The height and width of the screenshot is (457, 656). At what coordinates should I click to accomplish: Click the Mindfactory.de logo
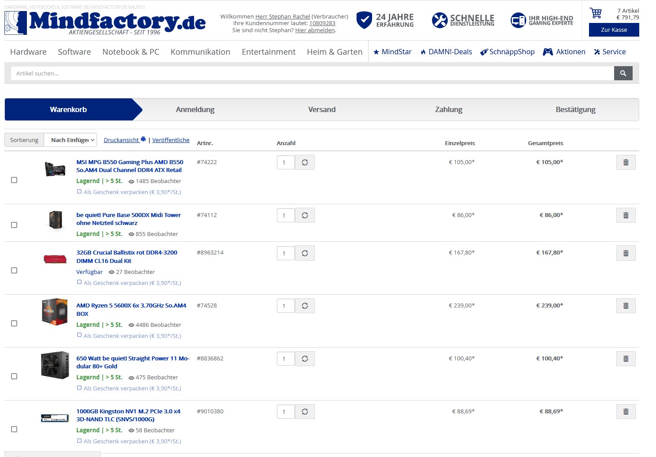pyautogui.click(x=105, y=23)
